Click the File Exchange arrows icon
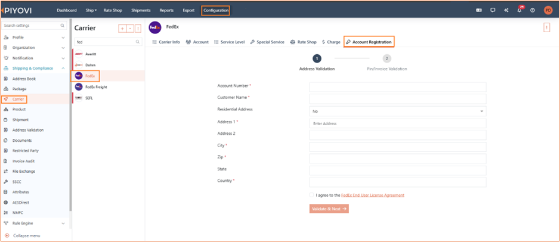The height and width of the screenshot is (242, 560). pos(6,171)
